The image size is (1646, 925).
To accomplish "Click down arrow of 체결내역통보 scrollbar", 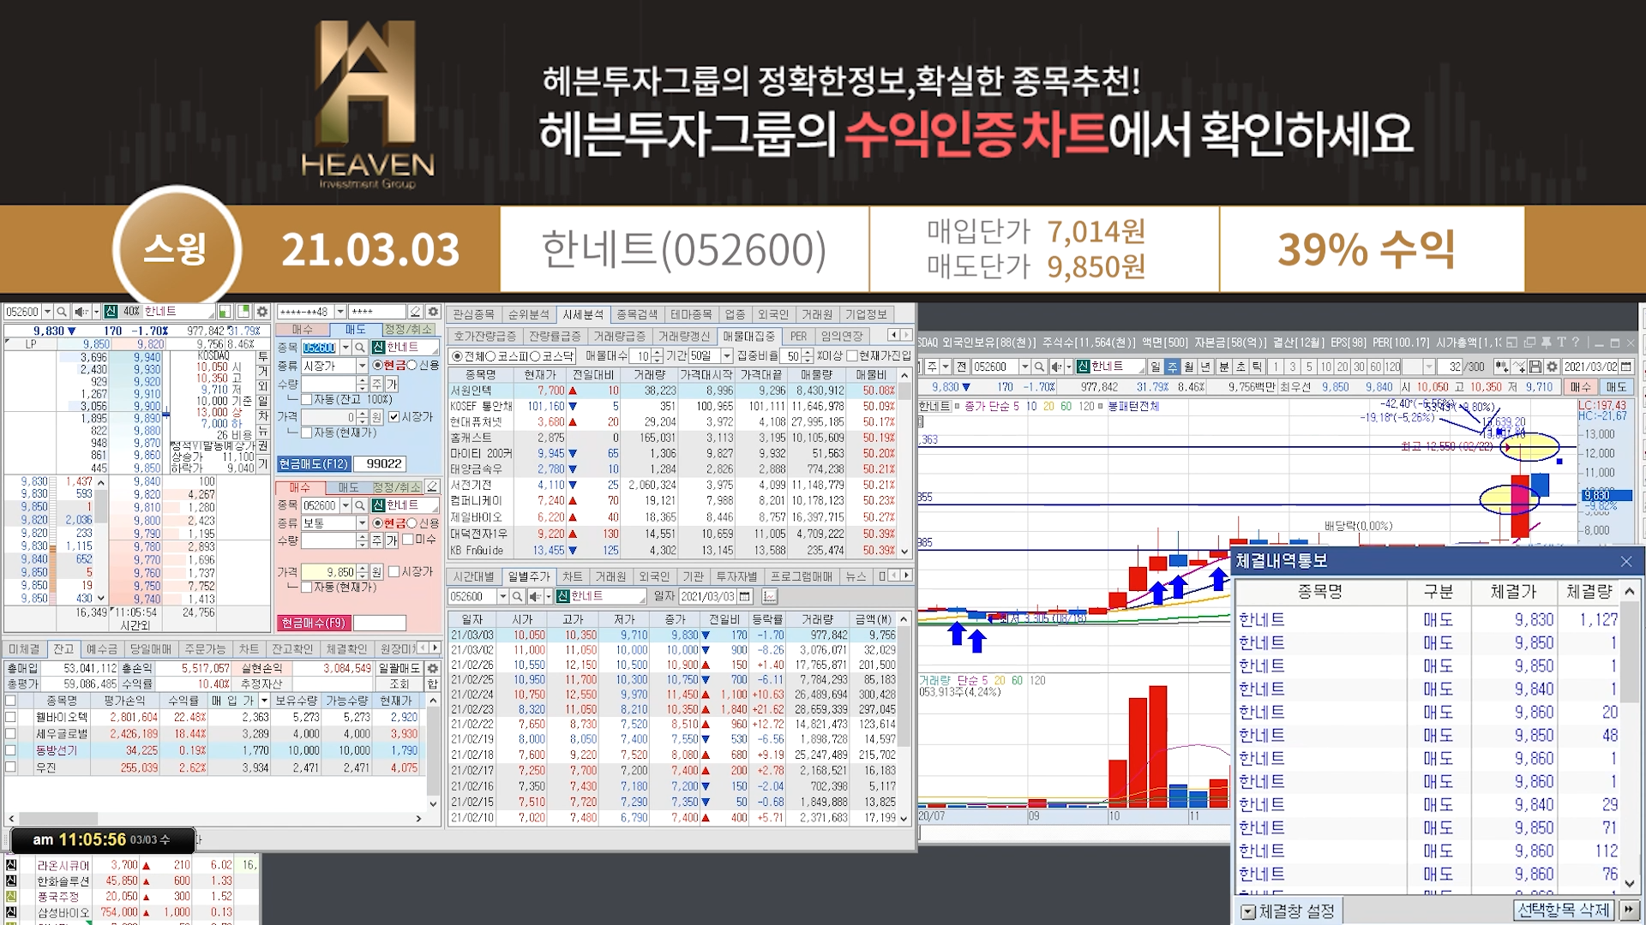I will click(1630, 884).
